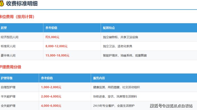This screenshot has width=197, height=110.
Task: Select the 护理费用分级 section heading
Action: pos(11,67)
